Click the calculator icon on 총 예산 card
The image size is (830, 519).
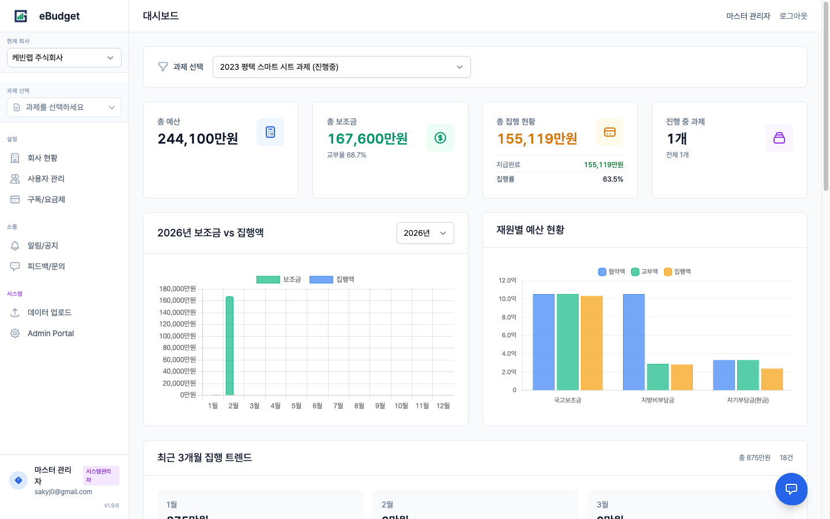click(x=270, y=131)
